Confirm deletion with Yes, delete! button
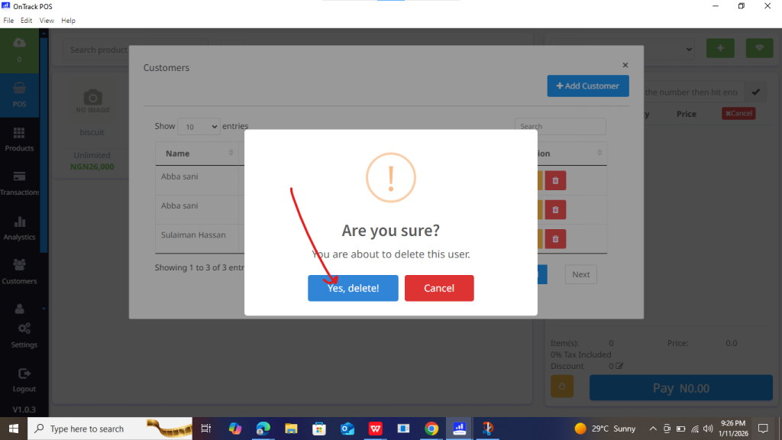 pyautogui.click(x=353, y=288)
